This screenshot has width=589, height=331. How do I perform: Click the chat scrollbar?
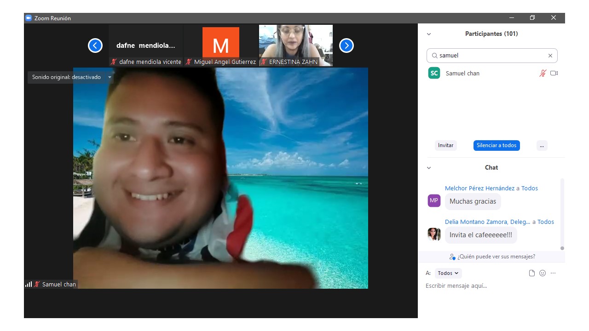[x=562, y=214]
